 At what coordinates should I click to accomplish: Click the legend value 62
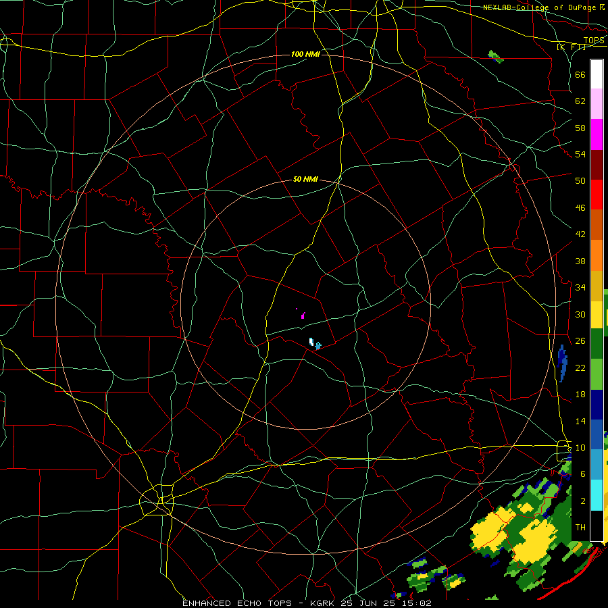pos(580,101)
